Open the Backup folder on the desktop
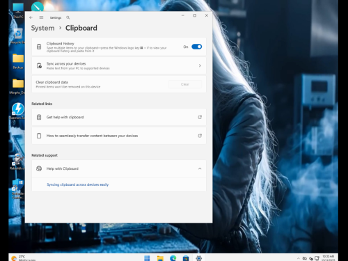 point(18,61)
